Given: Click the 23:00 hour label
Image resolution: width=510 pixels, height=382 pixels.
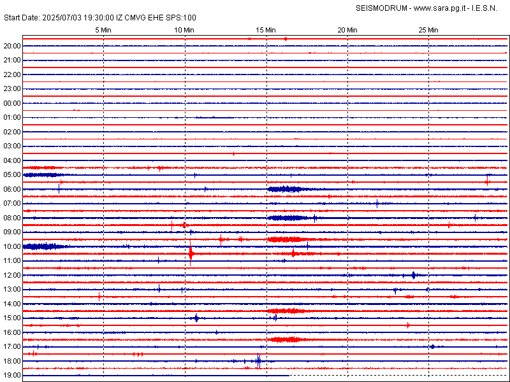Looking at the screenshot, I should pyautogui.click(x=12, y=89).
